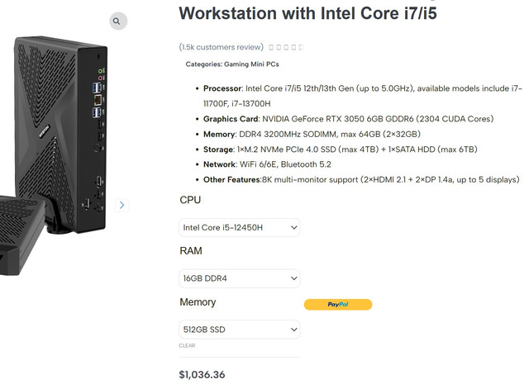Click the mini PC product image
This screenshot has width=529, height=389.
(54, 155)
